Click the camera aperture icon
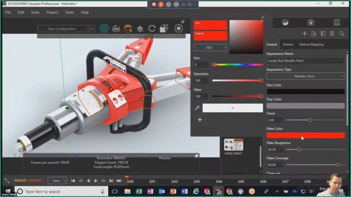351x197 pixels. pos(179,28)
